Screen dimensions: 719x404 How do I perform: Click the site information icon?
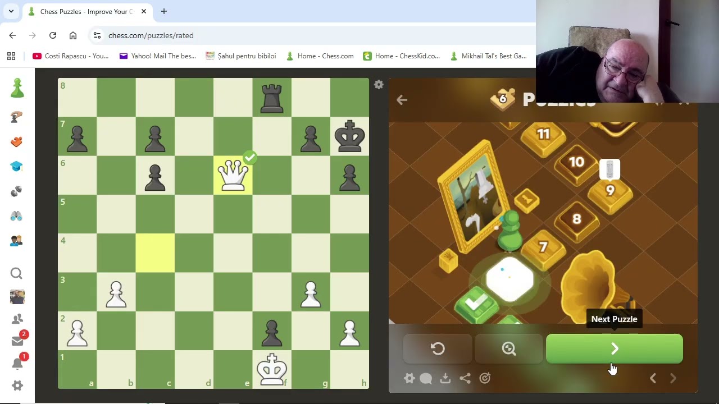point(97,35)
